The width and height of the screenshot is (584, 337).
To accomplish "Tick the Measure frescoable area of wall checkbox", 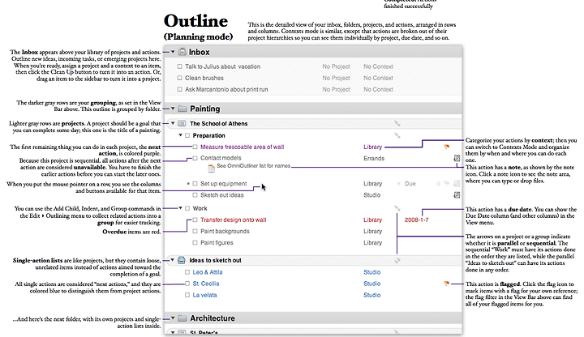I will coord(195,147).
